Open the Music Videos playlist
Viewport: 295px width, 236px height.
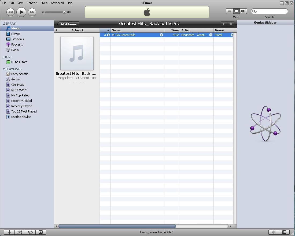[x=27, y=90]
